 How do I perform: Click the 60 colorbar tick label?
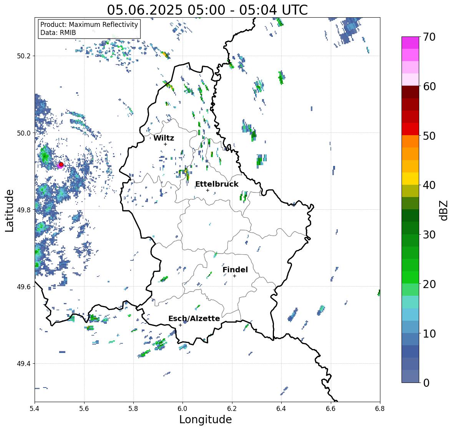(429, 86)
